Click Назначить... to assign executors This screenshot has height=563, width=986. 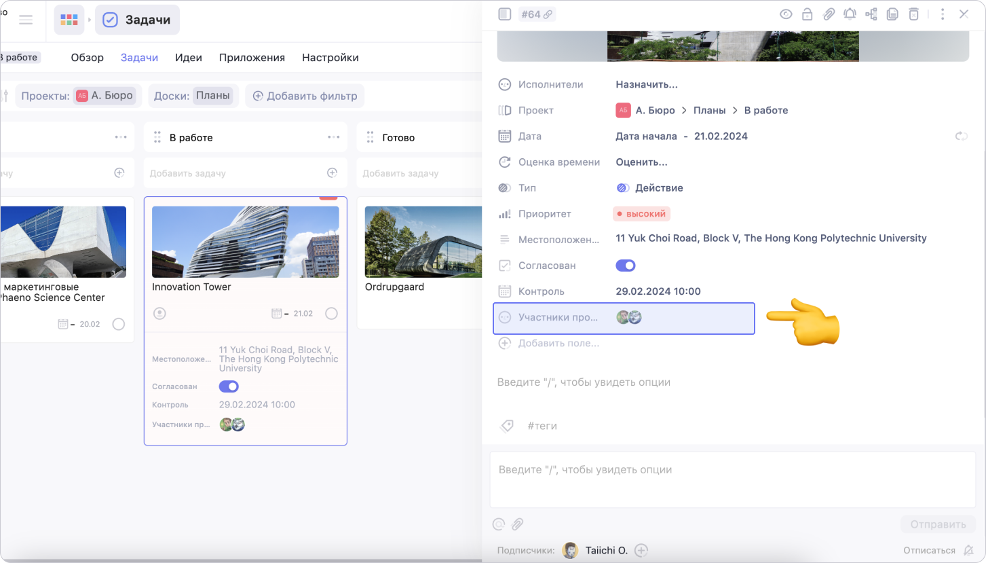[647, 84]
